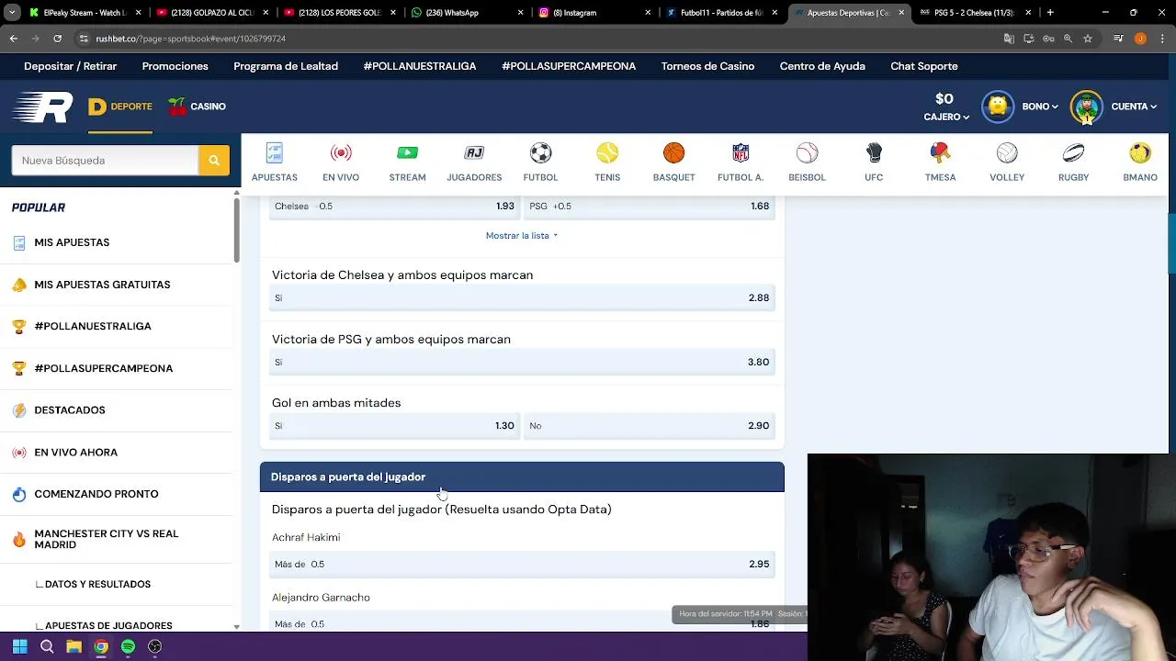Screen dimensions: 1176x661
Task: Bet PSG +0.5 at 1.68
Action: coord(649,207)
